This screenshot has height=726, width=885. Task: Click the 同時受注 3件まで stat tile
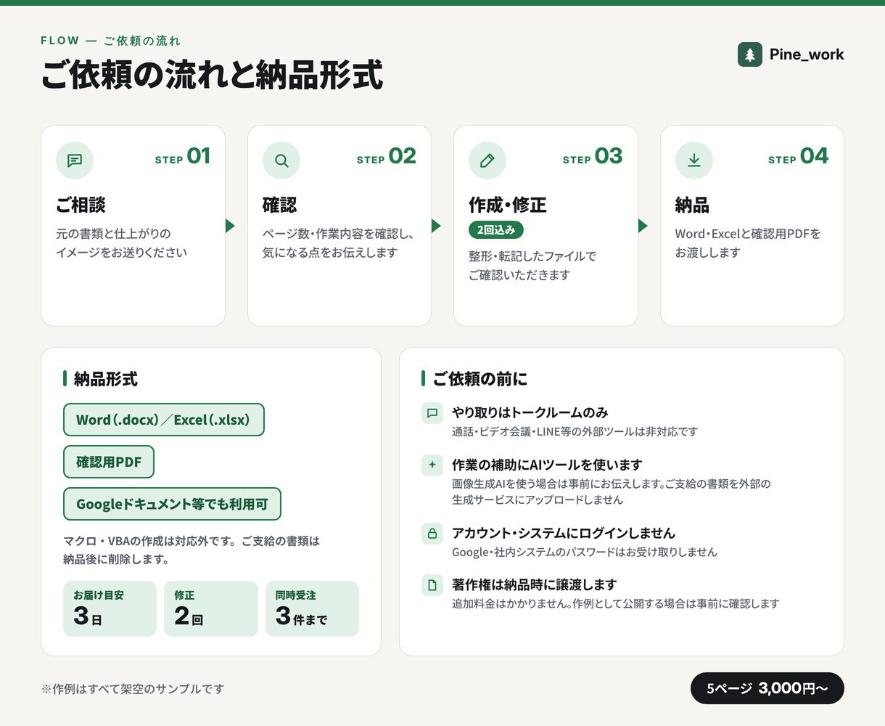pyautogui.click(x=312, y=608)
